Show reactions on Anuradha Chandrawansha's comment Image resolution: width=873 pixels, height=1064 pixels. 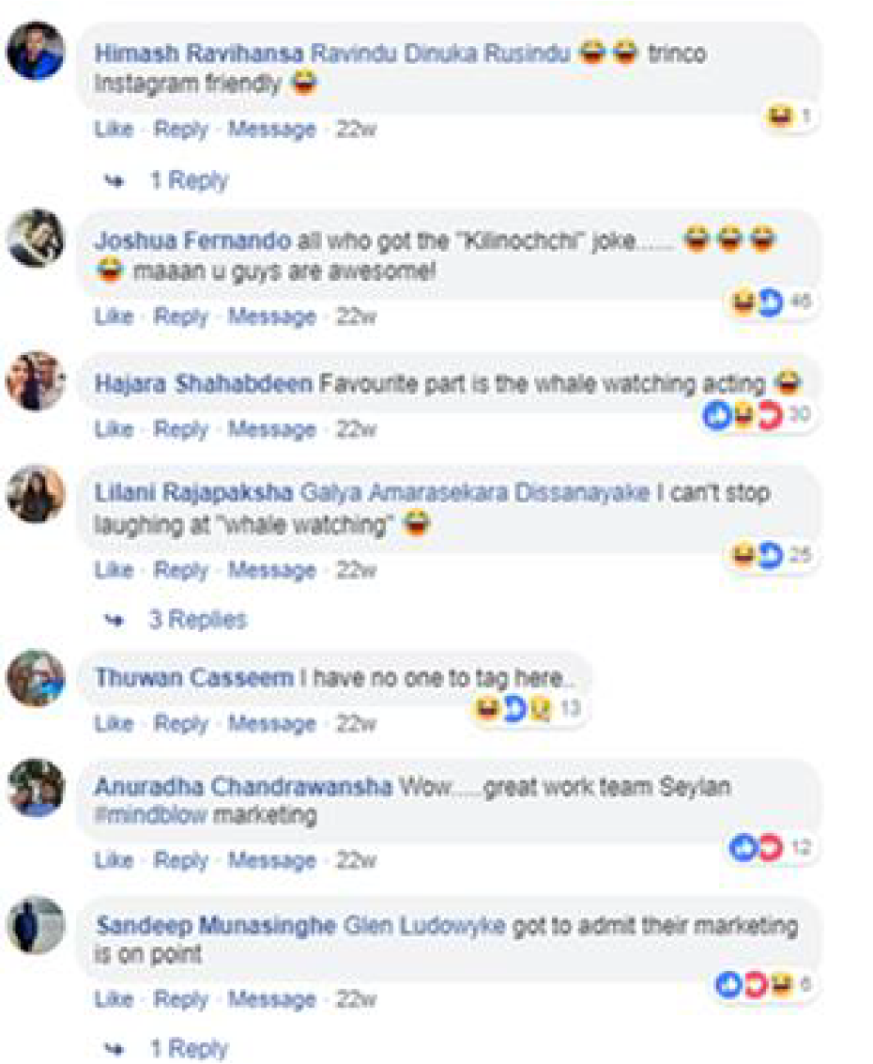coord(770,848)
